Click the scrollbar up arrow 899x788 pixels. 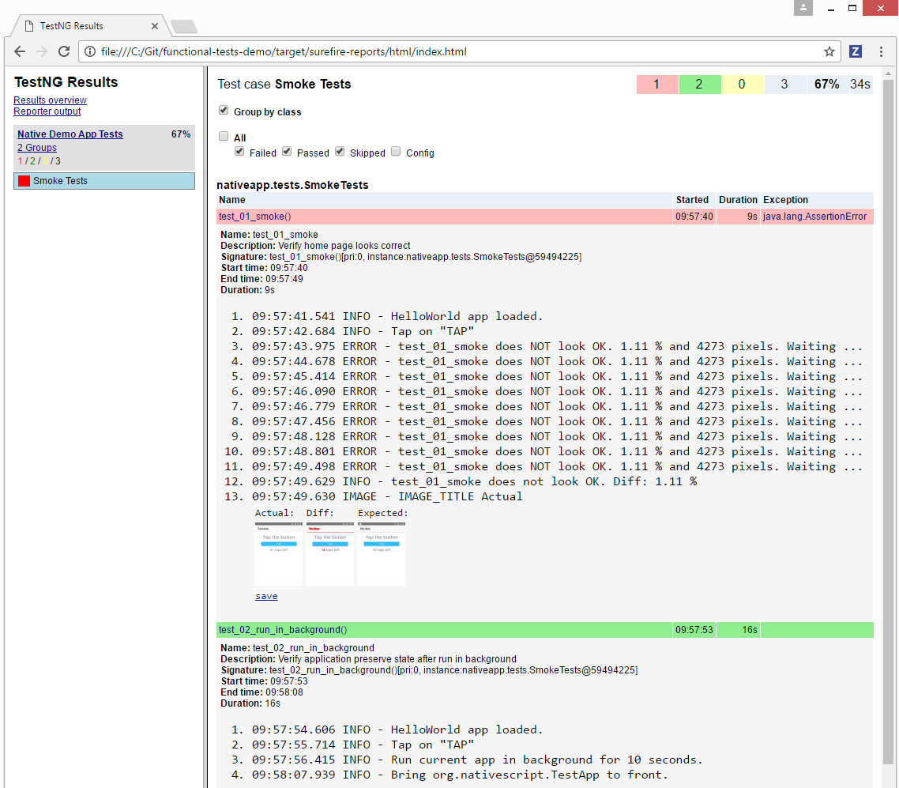tap(888, 74)
